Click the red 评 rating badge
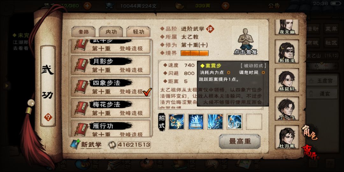 210,29
